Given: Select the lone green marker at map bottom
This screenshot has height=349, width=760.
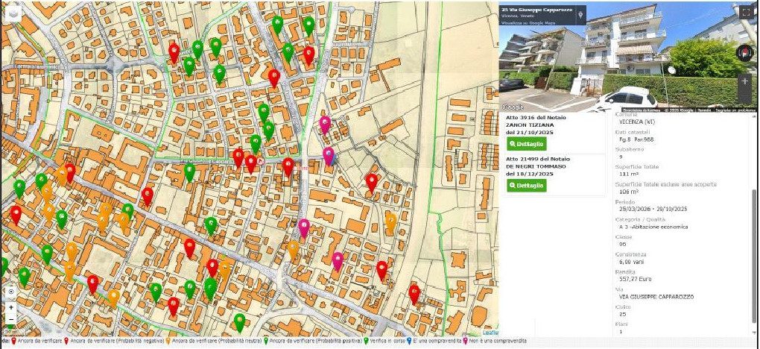Looking at the screenshot, I should click(239, 323).
